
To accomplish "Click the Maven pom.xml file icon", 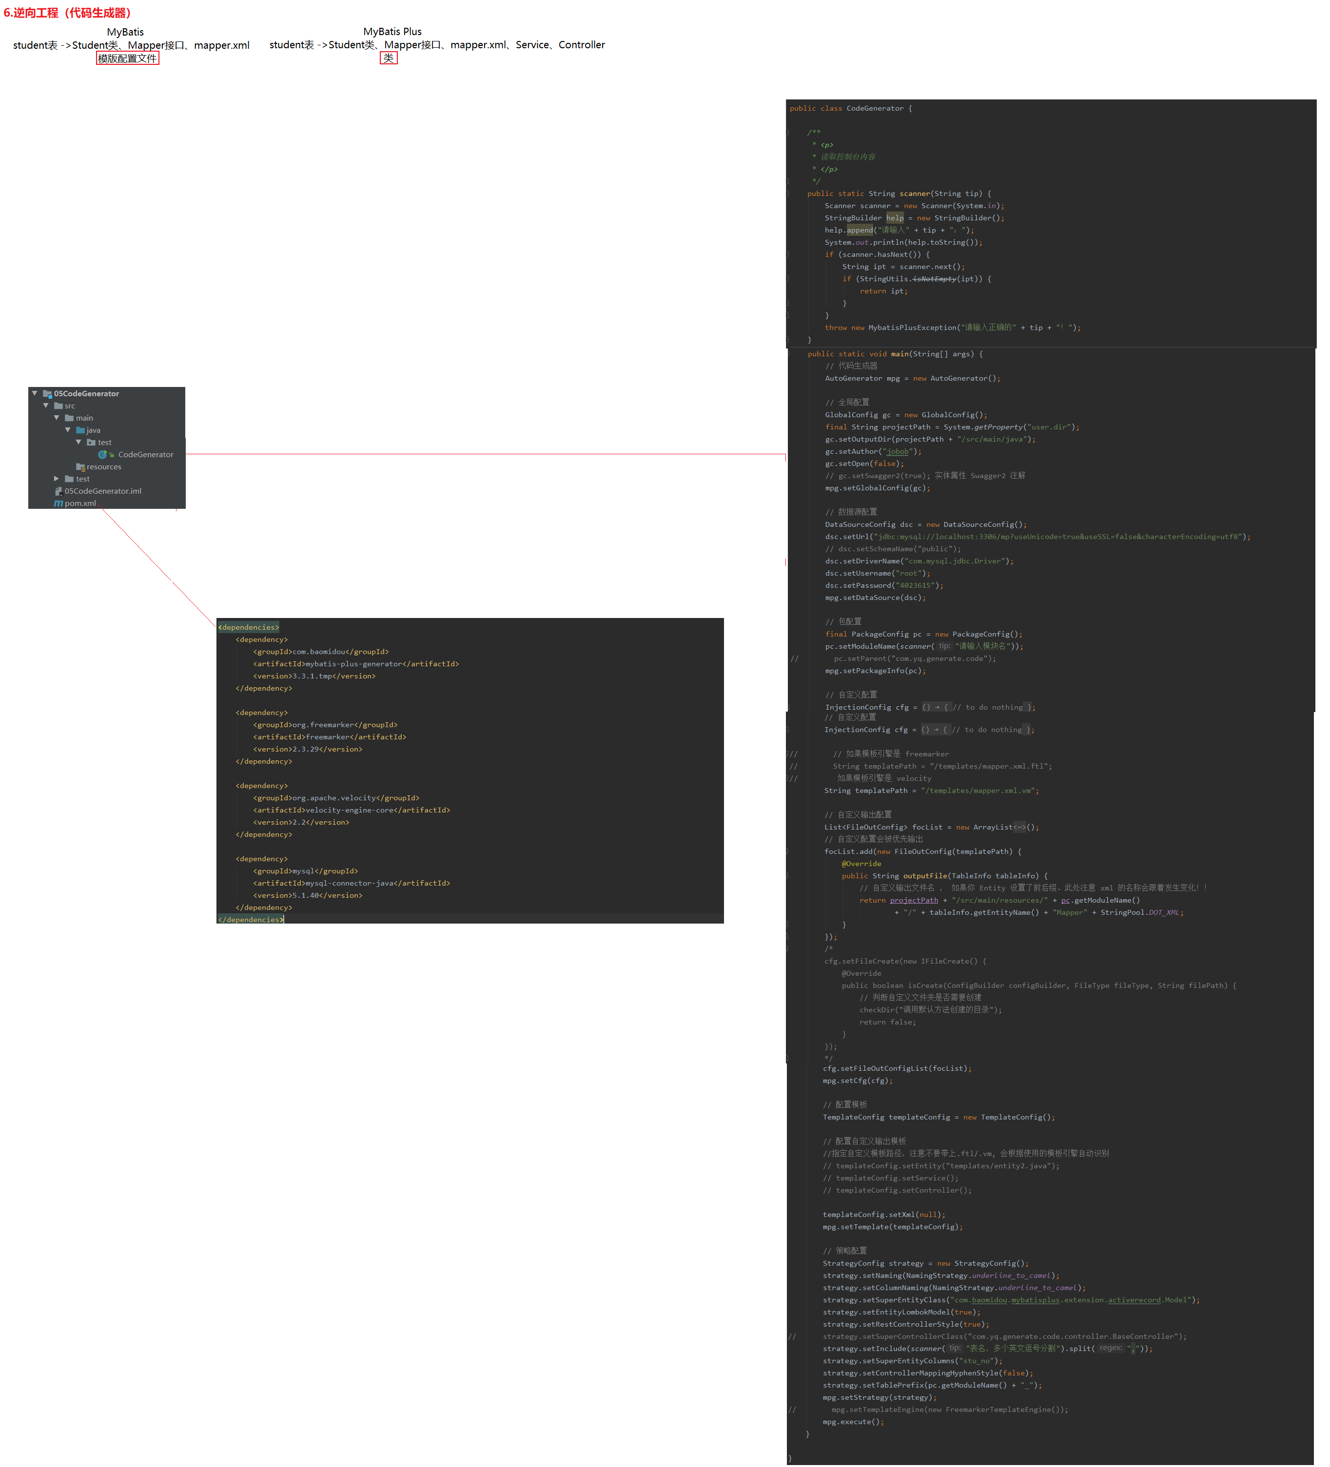I will [58, 503].
